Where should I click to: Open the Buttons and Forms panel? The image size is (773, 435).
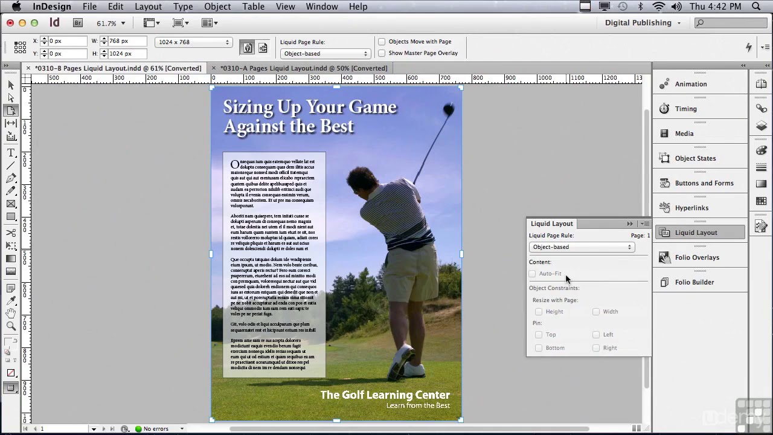click(701, 183)
